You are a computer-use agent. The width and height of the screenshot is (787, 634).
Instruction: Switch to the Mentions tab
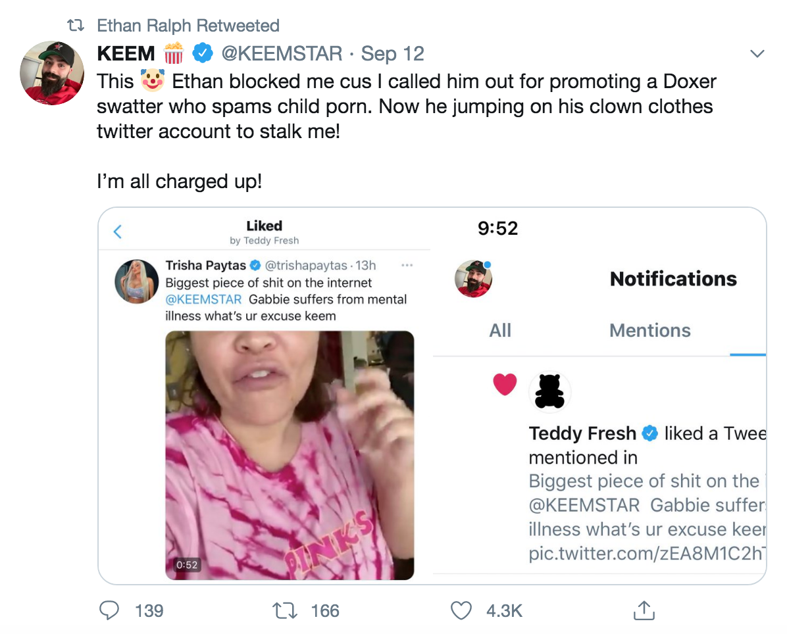pos(650,330)
